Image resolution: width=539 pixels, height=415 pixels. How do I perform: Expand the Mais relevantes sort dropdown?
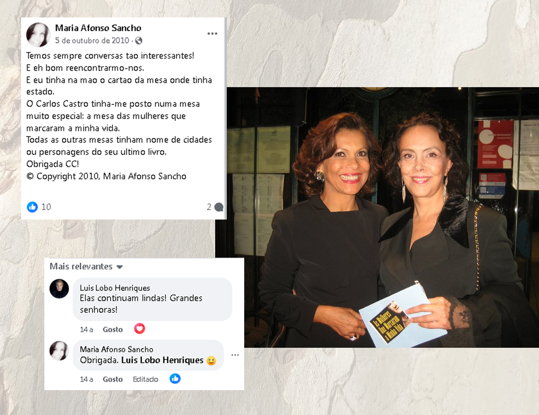(x=86, y=266)
